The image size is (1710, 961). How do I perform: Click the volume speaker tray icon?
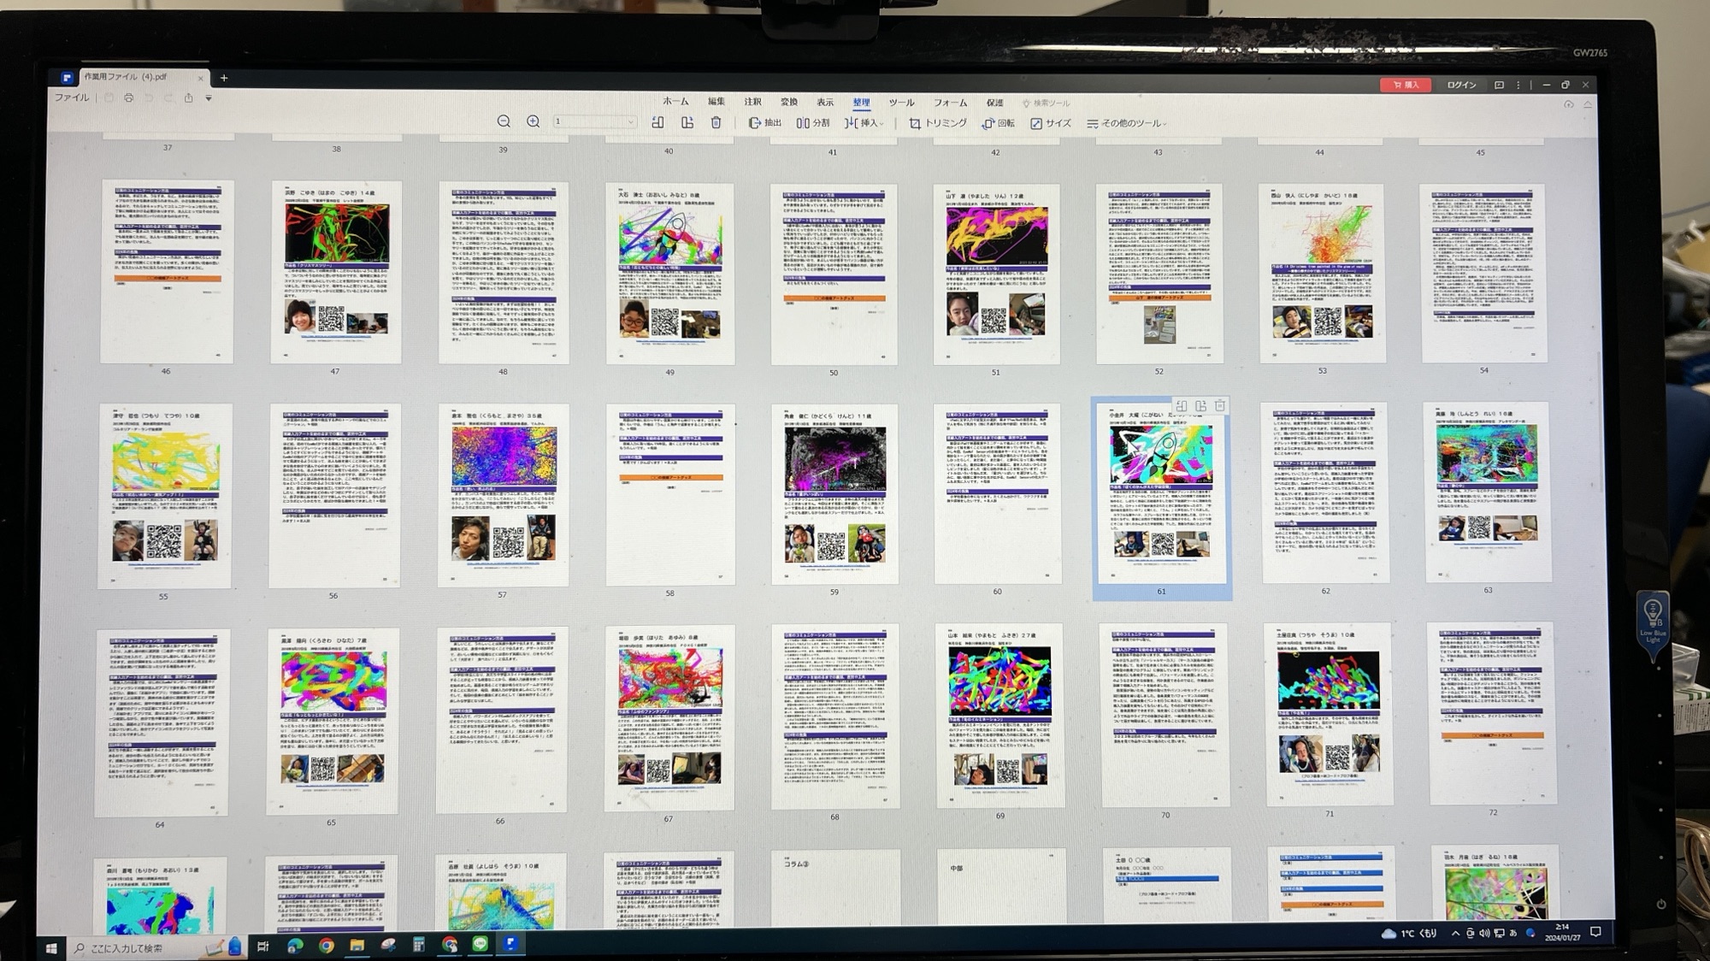[x=1484, y=933]
